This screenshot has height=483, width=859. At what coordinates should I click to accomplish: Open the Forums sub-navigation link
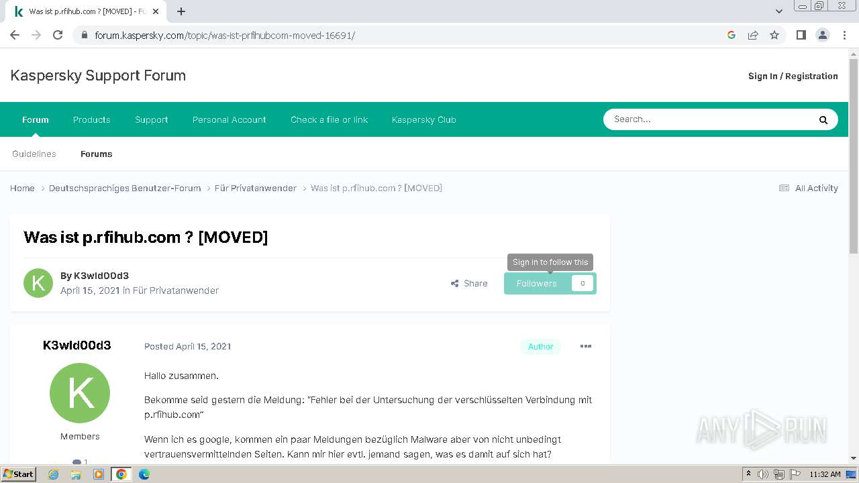click(x=97, y=154)
